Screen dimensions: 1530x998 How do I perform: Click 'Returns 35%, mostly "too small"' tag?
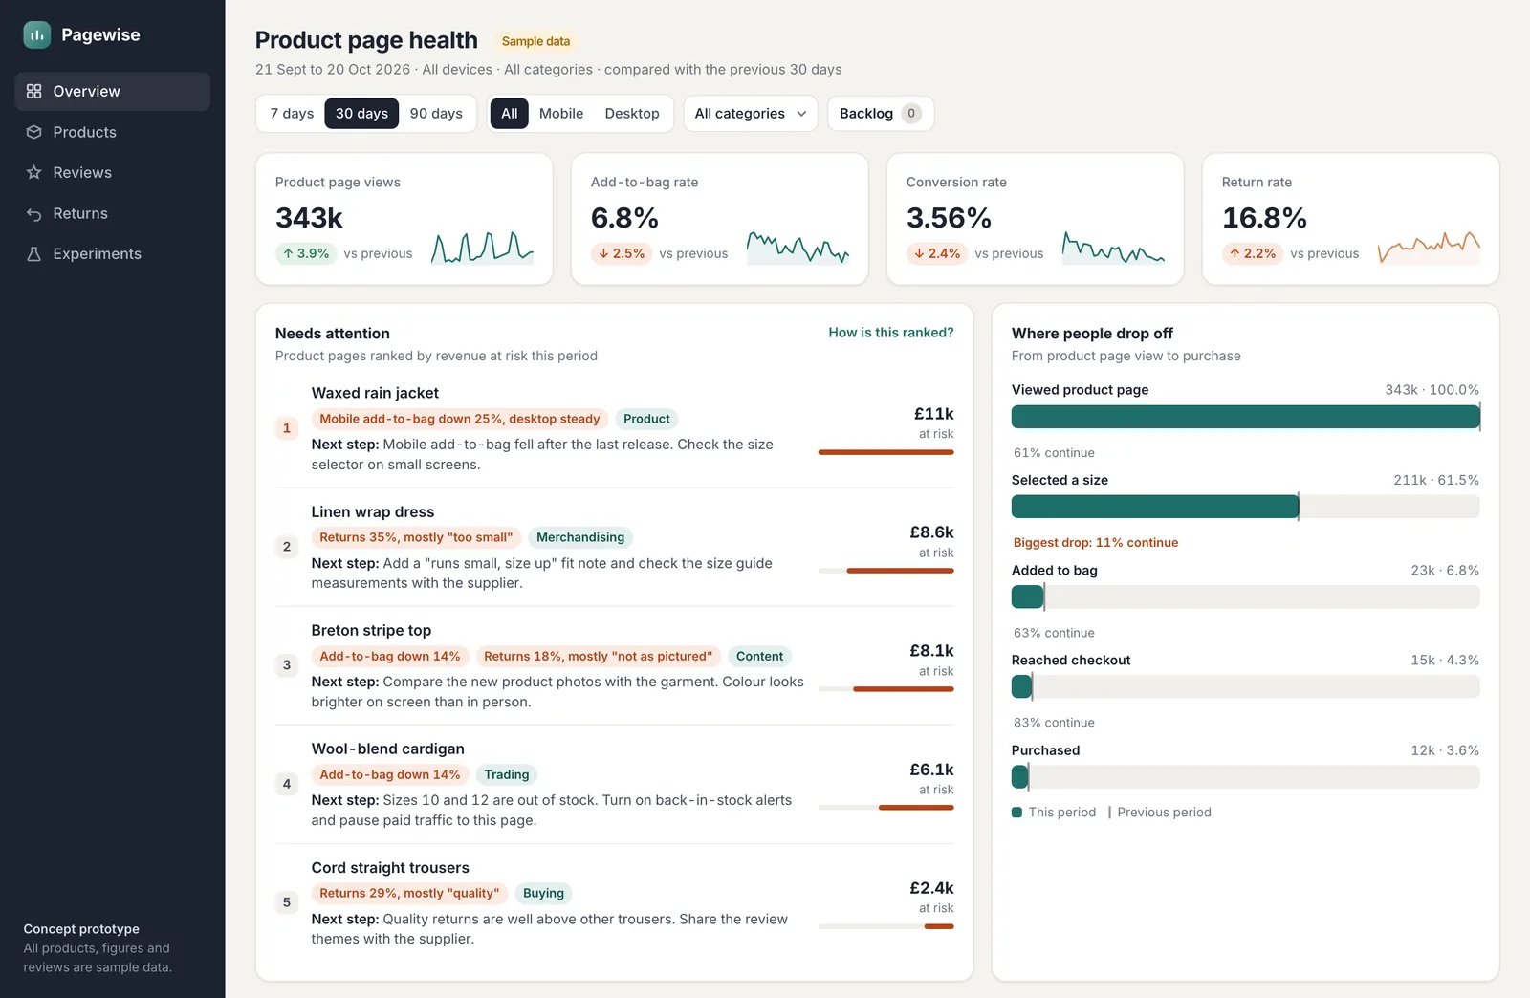pyautogui.click(x=416, y=537)
